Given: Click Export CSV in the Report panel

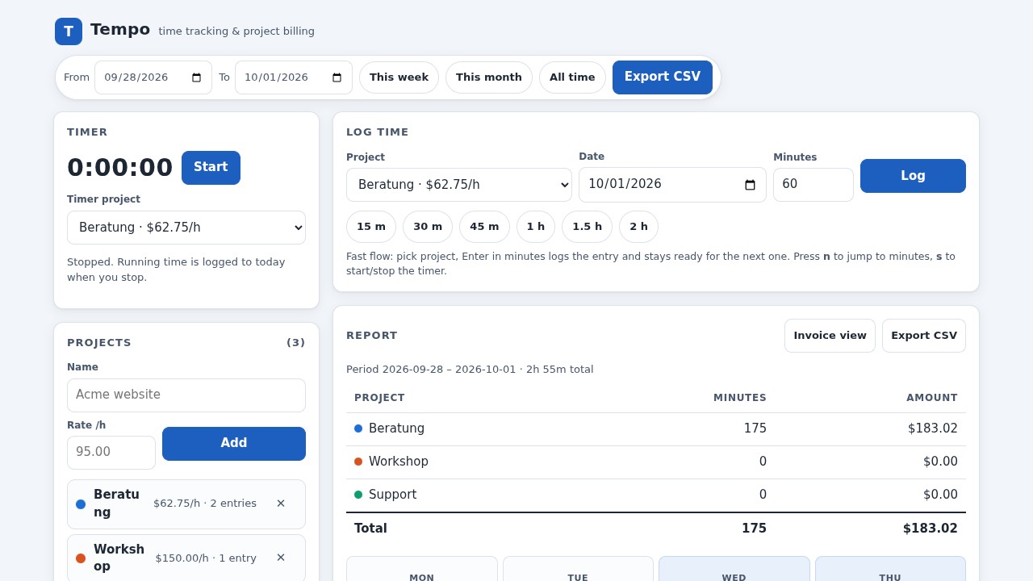Looking at the screenshot, I should pos(924,336).
